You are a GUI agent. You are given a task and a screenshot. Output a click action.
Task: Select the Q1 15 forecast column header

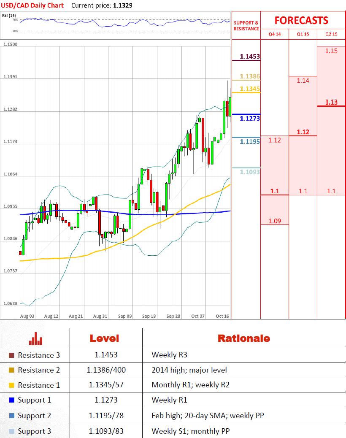click(303, 34)
